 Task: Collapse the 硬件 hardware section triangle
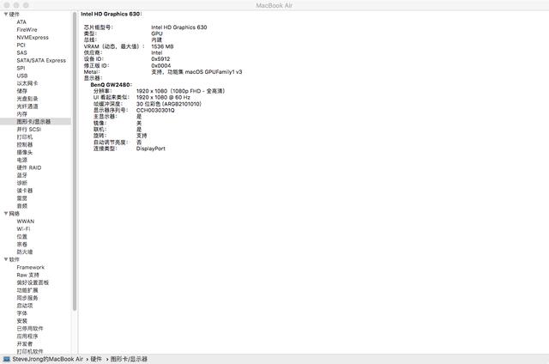click(6, 14)
